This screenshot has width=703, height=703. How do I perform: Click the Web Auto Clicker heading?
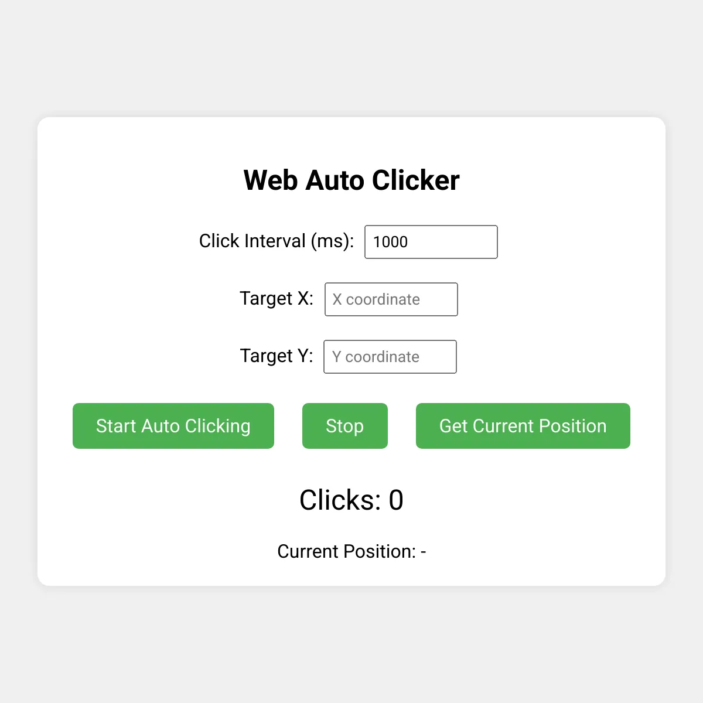pyautogui.click(x=351, y=180)
